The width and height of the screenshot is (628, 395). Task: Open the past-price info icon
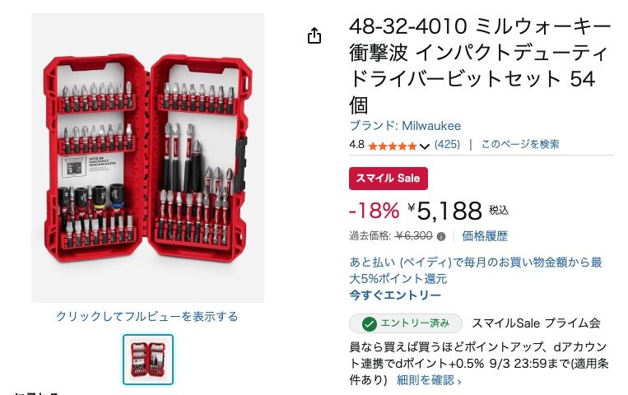441,236
